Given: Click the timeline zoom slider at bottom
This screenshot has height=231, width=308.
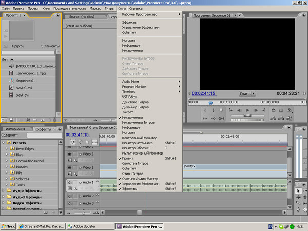Looking at the screenshot, I should point(83,213).
